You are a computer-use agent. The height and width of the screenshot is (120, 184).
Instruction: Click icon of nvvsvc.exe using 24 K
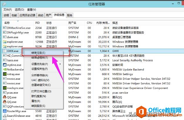(x=5, y=79)
